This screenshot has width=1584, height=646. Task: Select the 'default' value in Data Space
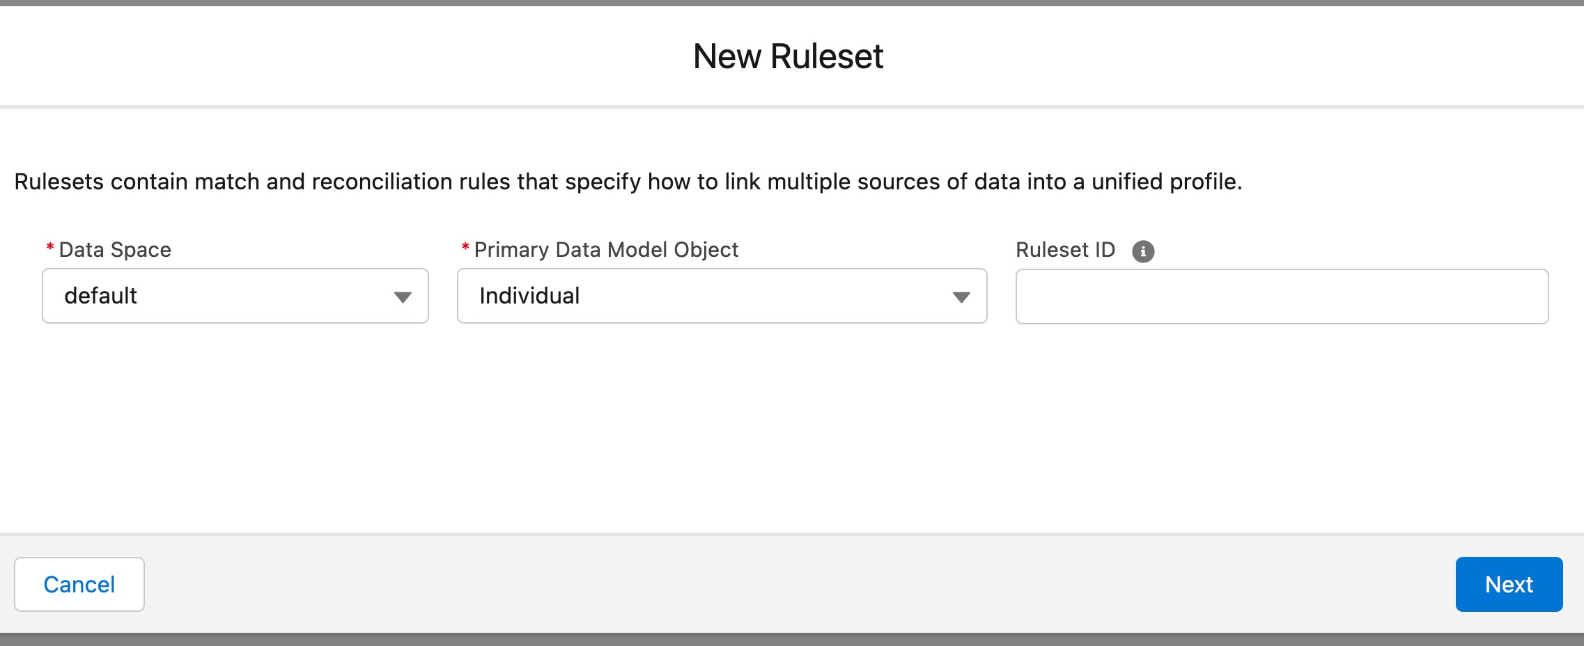click(101, 296)
